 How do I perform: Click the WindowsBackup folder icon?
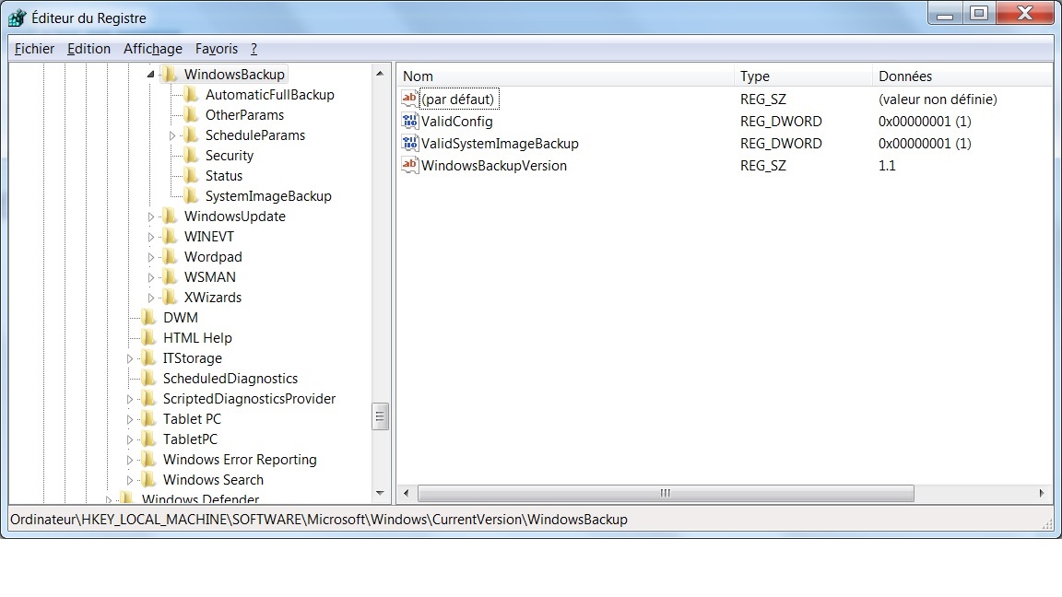pyautogui.click(x=170, y=74)
